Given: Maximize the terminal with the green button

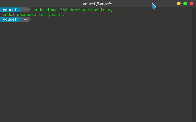Looking at the screenshot, I should [185, 3].
